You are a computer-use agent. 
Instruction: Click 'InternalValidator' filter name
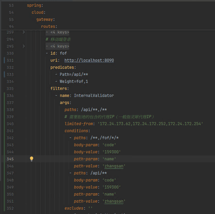pos(94,96)
